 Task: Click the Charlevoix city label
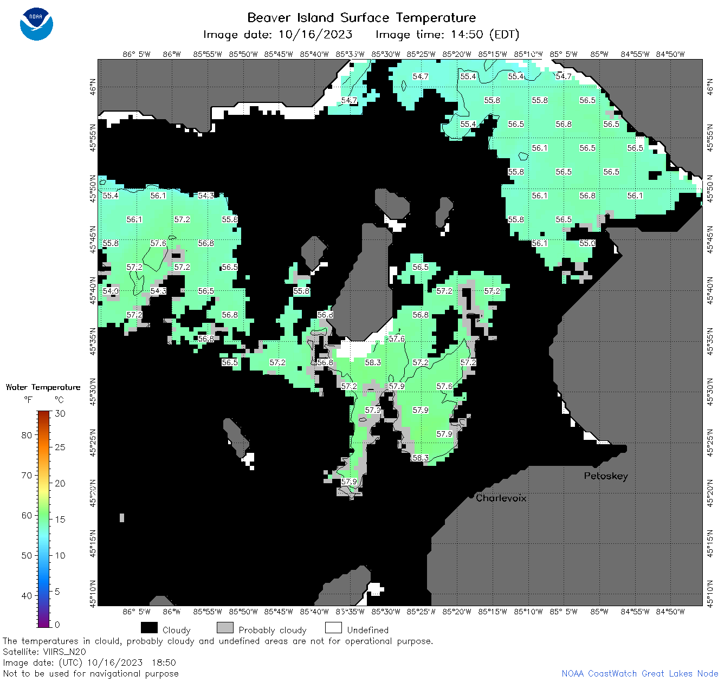501,498
